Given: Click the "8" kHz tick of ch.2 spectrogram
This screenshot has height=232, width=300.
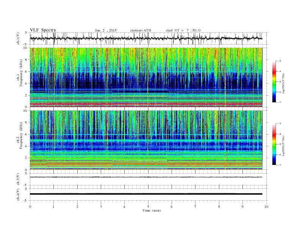Looking at the screenshot, I should click(27, 122).
